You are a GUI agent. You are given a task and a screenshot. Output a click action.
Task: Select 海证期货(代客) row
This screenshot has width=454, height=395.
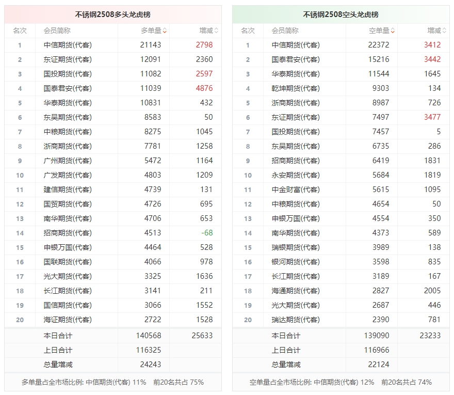pyautogui.click(x=113, y=320)
